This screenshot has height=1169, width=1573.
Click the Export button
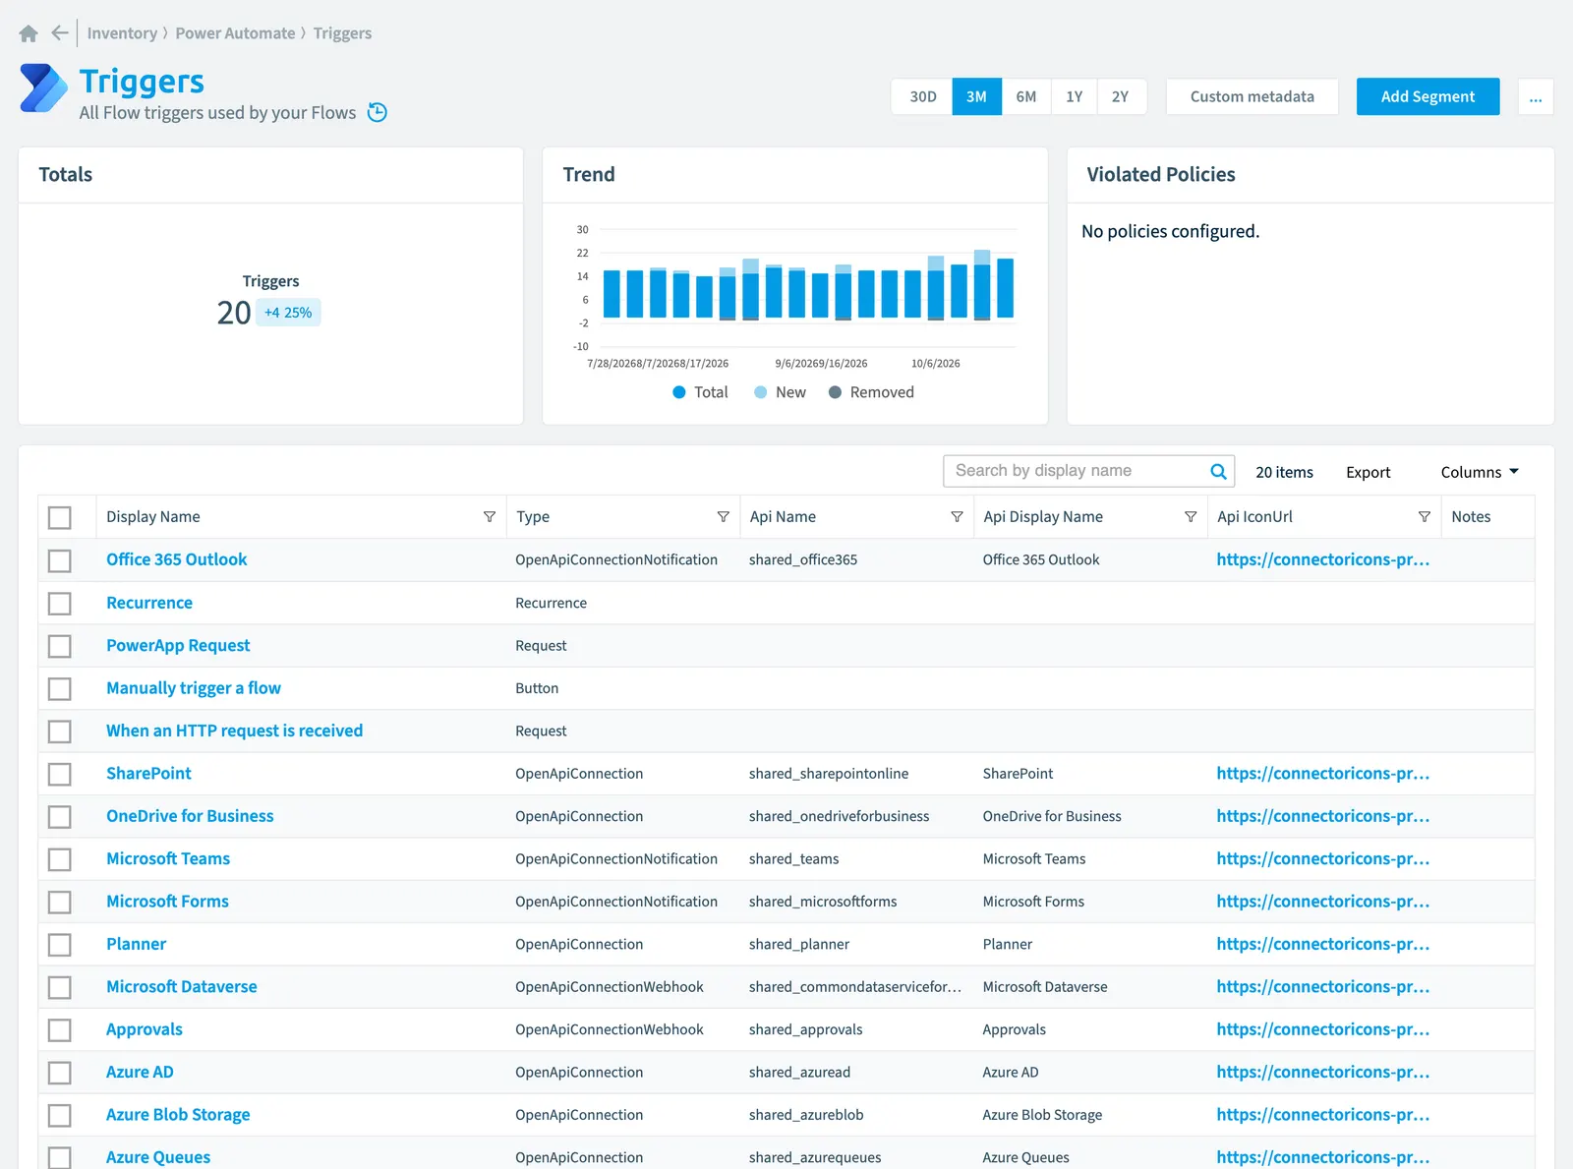tap(1368, 472)
